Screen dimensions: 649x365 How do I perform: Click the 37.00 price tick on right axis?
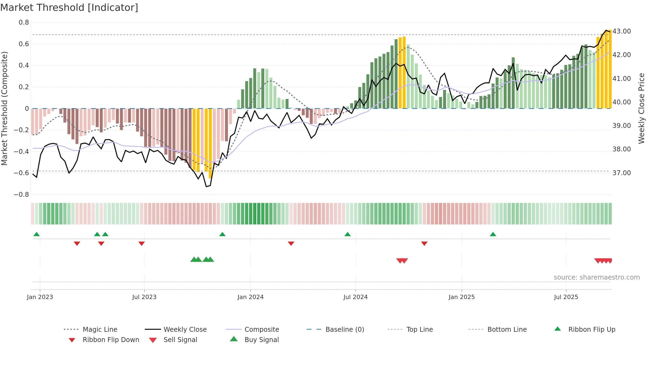click(x=622, y=173)
